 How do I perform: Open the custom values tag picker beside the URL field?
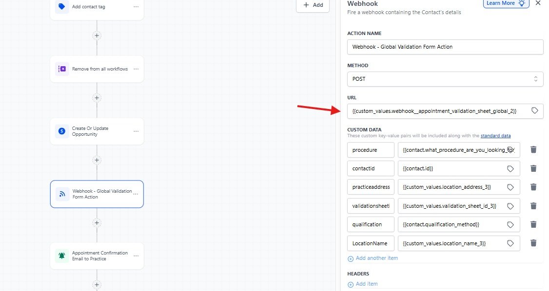tap(535, 111)
